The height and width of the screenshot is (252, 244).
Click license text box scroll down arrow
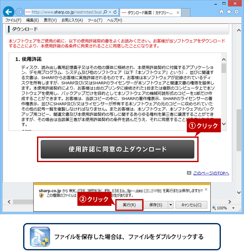224,124
